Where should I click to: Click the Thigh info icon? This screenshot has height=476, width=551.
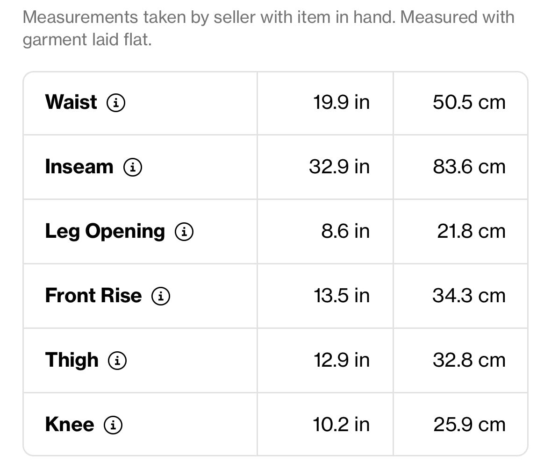117,361
